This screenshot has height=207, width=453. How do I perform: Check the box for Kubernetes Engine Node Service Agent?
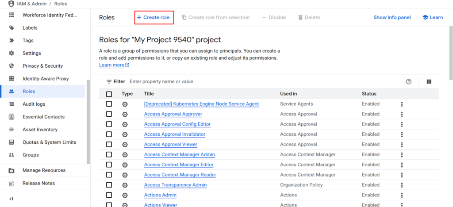[x=109, y=104]
